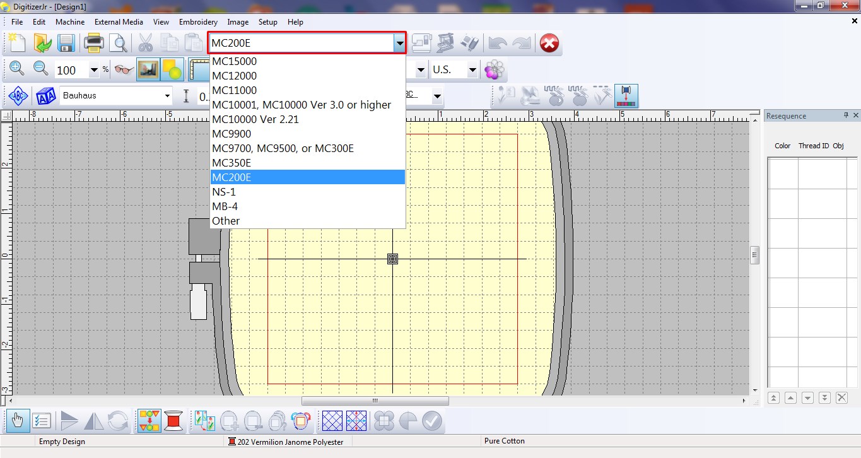Screen dimensions: 861x458
Task: Collapse the machine model dropdown arrow
Action: tap(399, 43)
